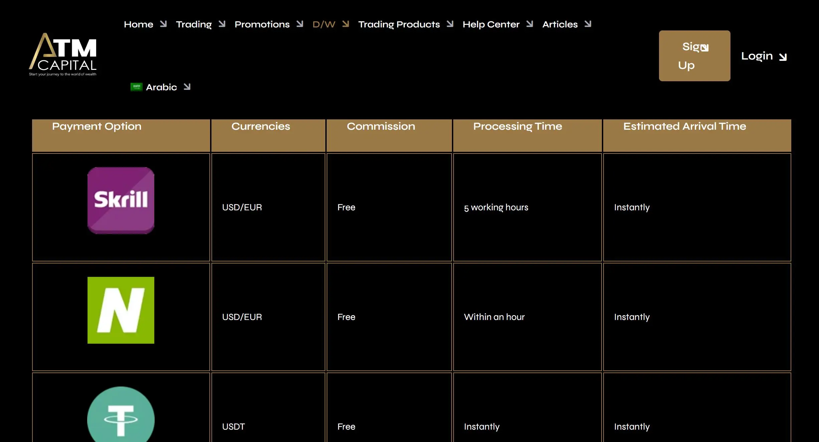Expand the Trading menu arrow
This screenshot has width=819, height=442.
222,24
